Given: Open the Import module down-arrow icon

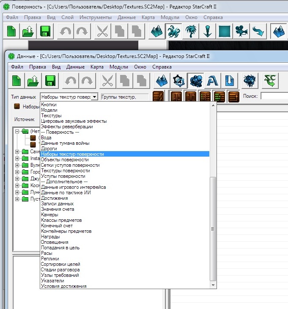Looking at the screenshot, I should [x=229, y=80].
